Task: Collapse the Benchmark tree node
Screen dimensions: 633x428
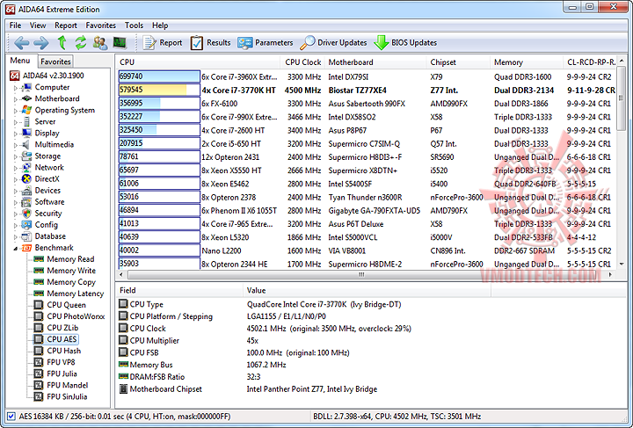Action: (15, 248)
